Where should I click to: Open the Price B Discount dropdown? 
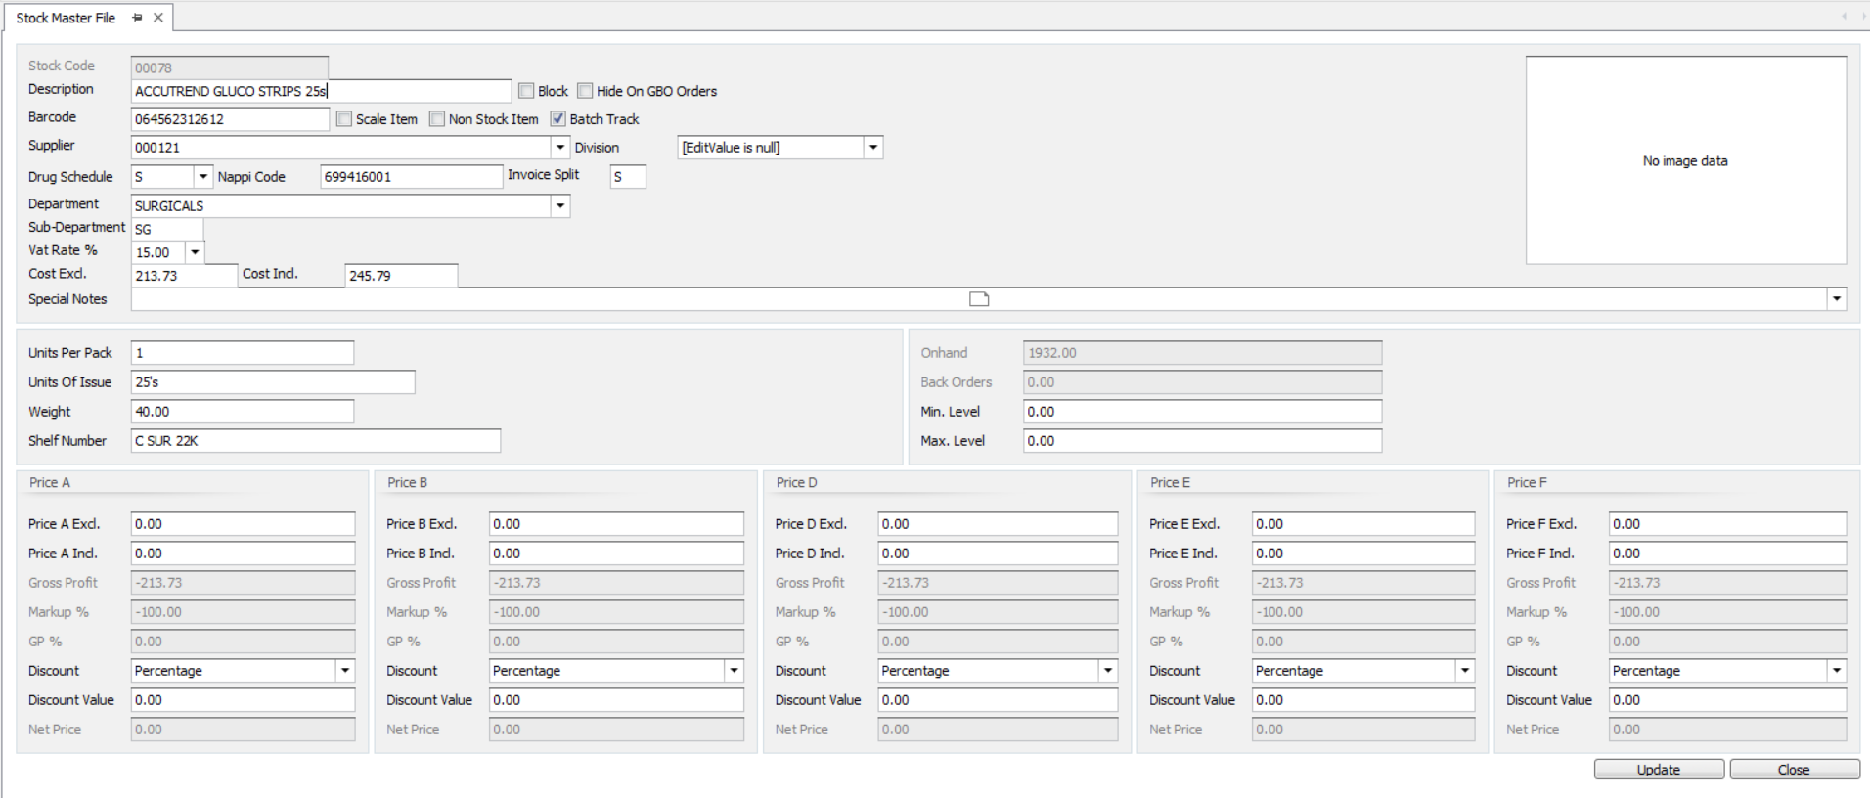[734, 671]
